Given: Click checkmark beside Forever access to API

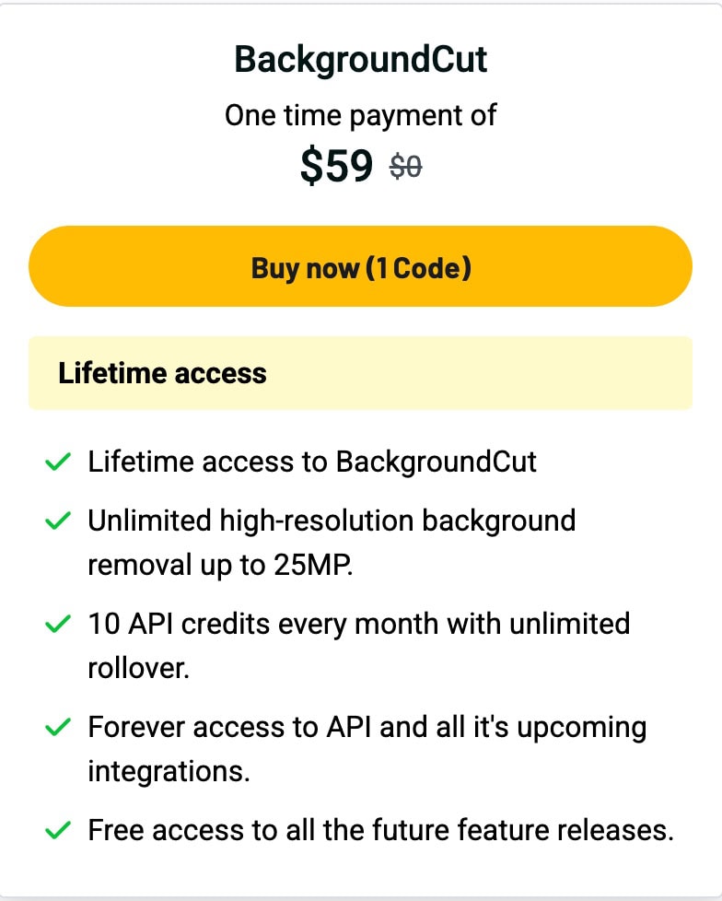Looking at the screenshot, I should coord(58,727).
